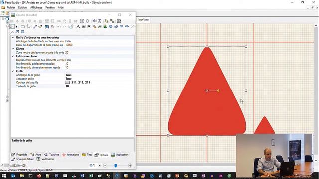The height and width of the screenshot is (179, 319).
Task: Open OneNote from the taskbar
Action: pos(203,176)
